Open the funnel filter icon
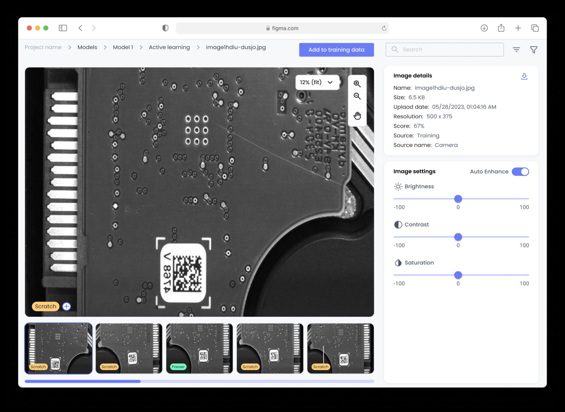 (x=534, y=50)
